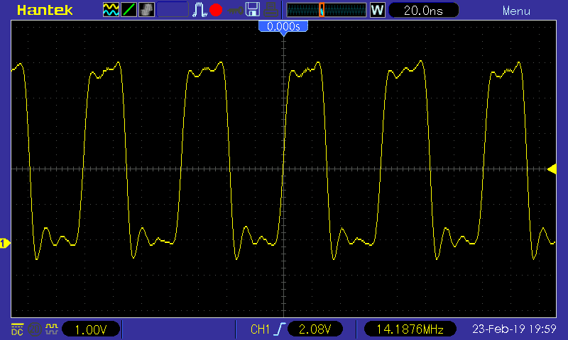
Task: Click the white pulse trigger icon
Action: point(200,10)
